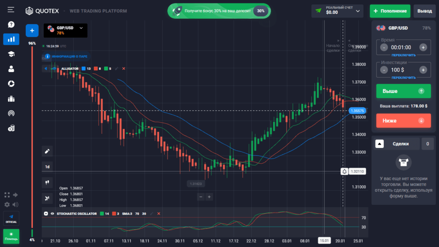Open the education graduation cap section
The width and height of the screenshot is (439, 247).
click(11, 54)
